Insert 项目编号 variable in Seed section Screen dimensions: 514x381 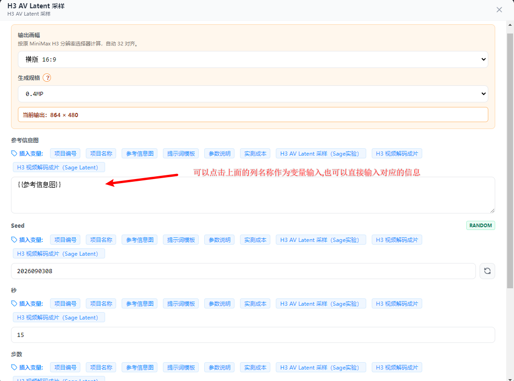pos(65,240)
